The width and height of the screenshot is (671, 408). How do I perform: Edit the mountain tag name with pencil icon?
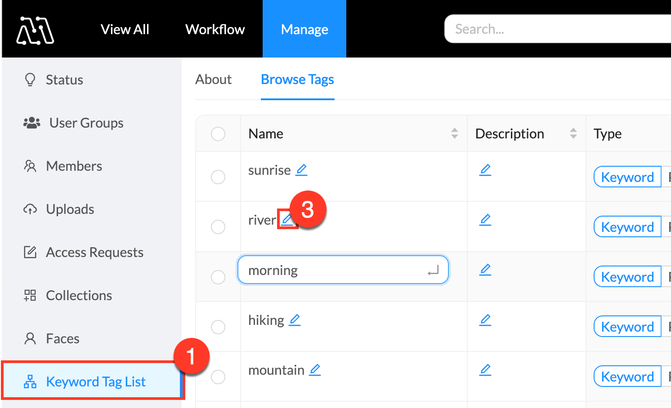(x=315, y=369)
